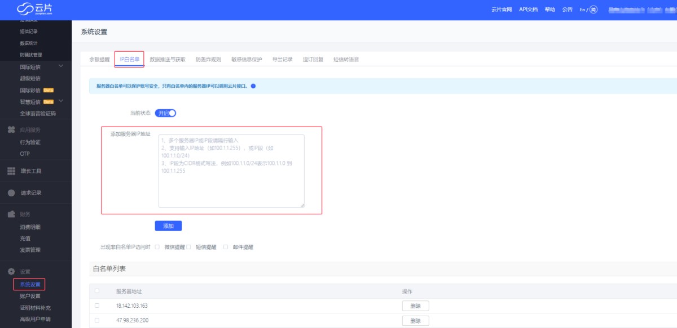Tick the checkbox for 18.142.103.163
This screenshot has width=677, height=328.
97,305
